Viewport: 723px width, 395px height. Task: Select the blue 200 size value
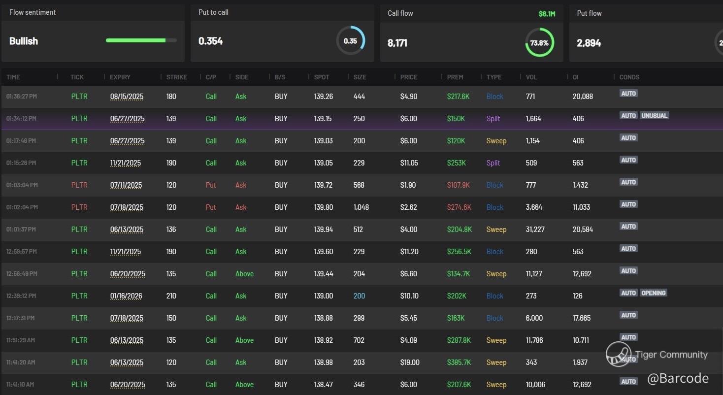tap(360, 296)
